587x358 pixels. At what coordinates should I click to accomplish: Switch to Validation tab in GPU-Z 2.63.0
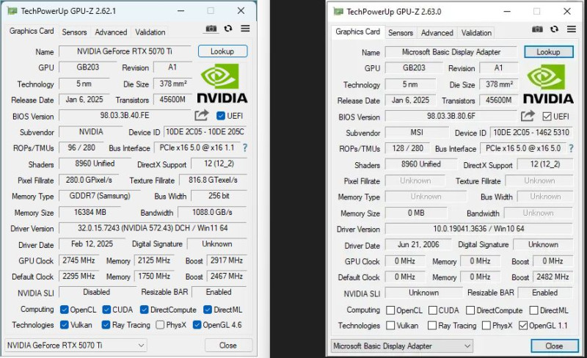point(476,33)
